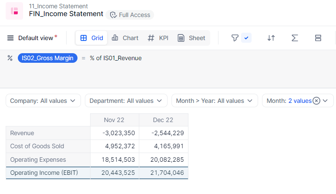Switch to Chart view tab
The width and height of the screenshot is (336, 194).
[125, 38]
